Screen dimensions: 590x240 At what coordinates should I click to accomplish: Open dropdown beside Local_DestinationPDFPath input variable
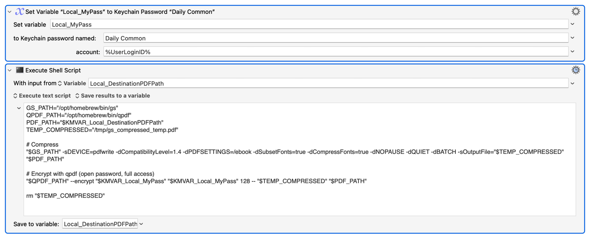(x=573, y=83)
